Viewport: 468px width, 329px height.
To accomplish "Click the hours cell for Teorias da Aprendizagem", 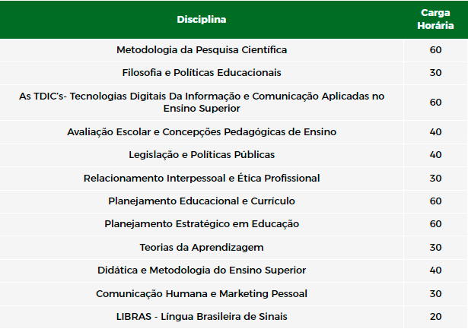I will (435, 248).
